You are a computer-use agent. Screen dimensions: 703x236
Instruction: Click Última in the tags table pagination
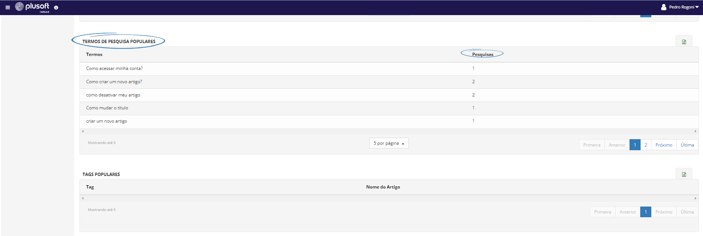tap(687, 212)
